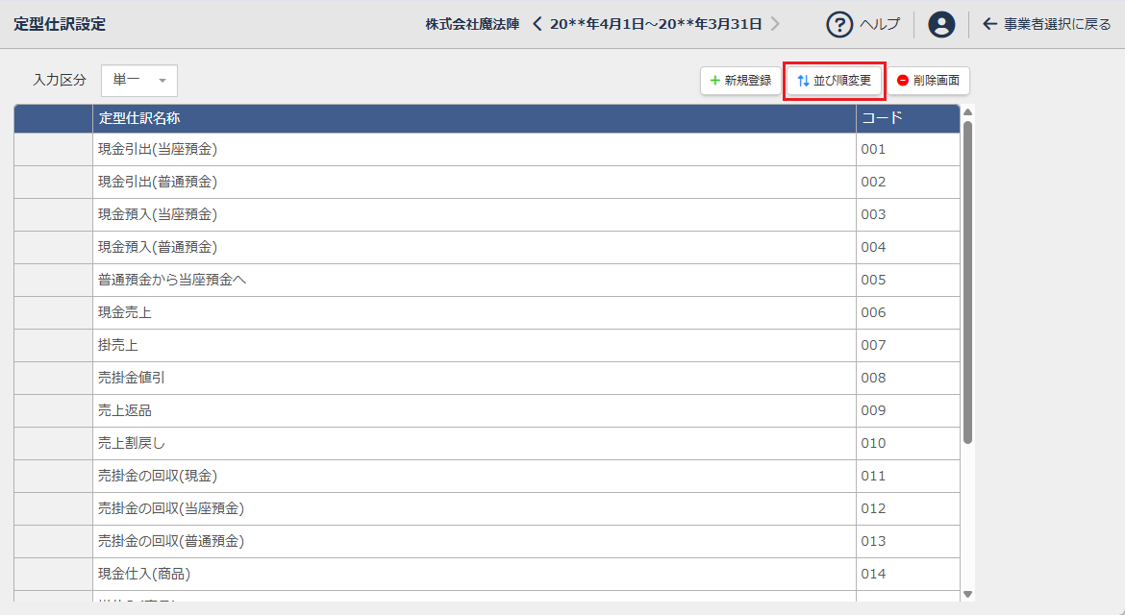Go to previous fiscal year with left chevron
The height and width of the screenshot is (615, 1125).
537,24
